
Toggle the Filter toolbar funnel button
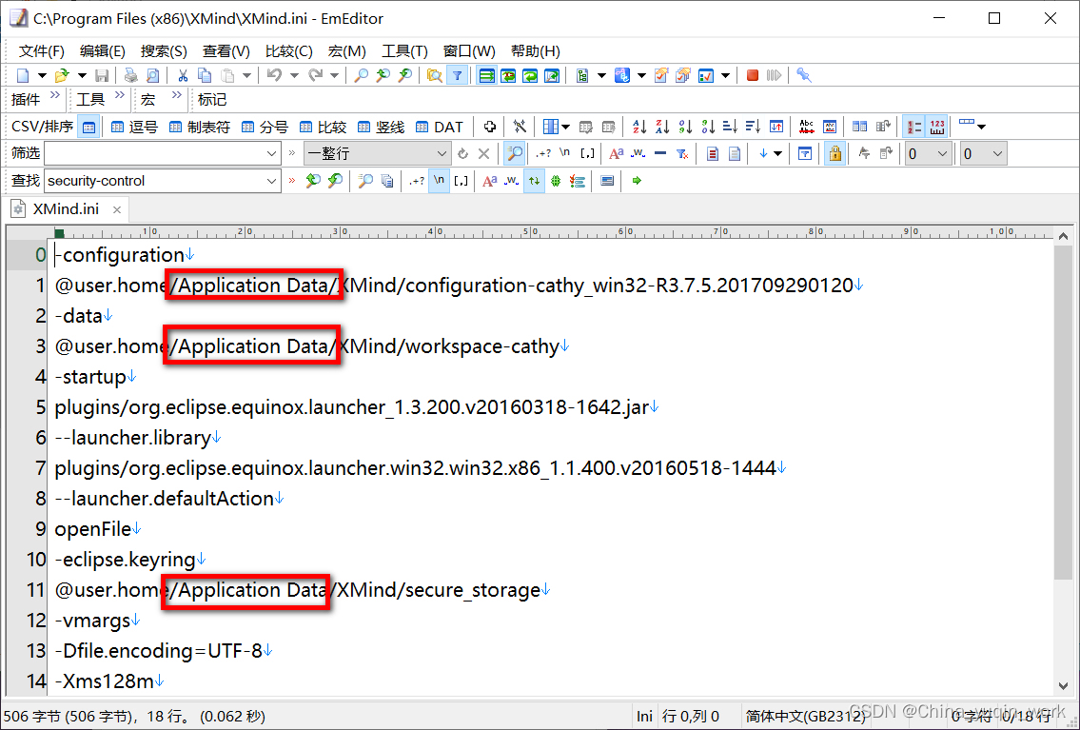[457, 75]
